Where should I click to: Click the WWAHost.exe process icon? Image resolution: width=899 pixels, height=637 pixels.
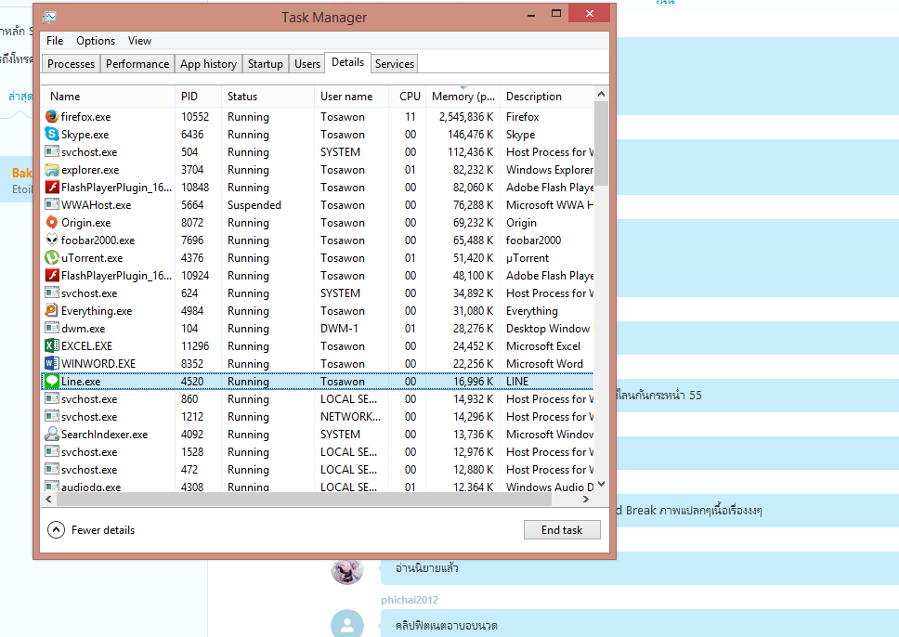52,204
